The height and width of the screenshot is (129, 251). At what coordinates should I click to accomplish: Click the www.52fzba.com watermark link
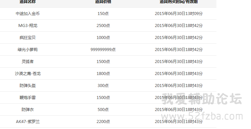point(202,116)
